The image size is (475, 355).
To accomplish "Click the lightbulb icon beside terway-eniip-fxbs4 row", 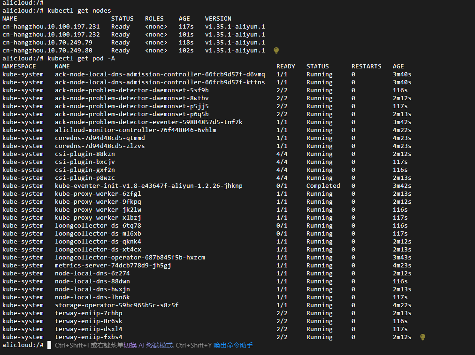I will pos(422,337).
